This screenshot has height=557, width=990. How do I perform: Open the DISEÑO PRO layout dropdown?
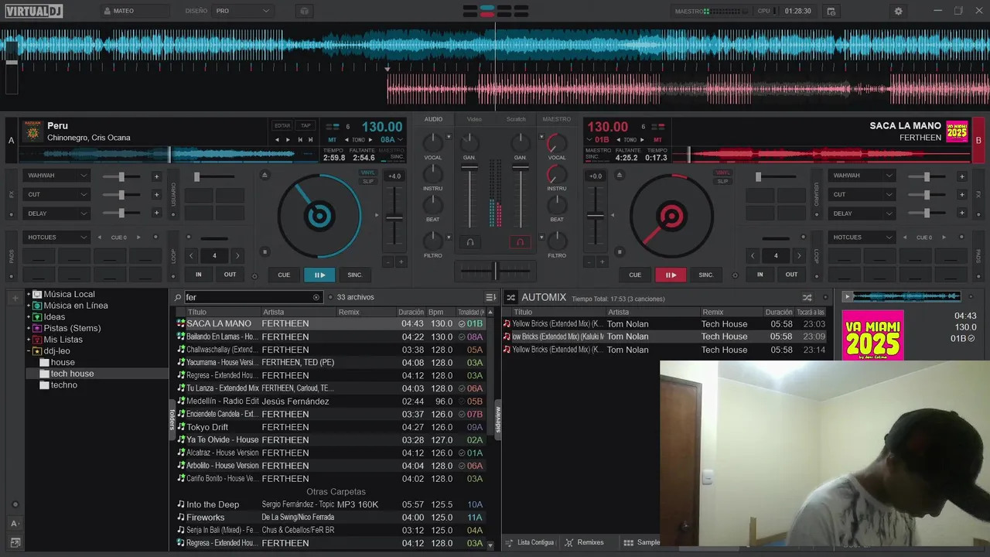click(x=243, y=12)
